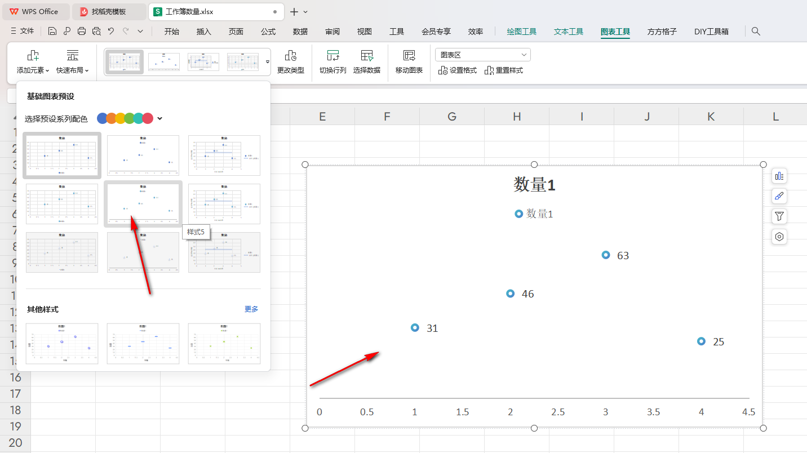807x453 pixels.
Task: Select the 图表工具 tab
Action: click(615, 32)
